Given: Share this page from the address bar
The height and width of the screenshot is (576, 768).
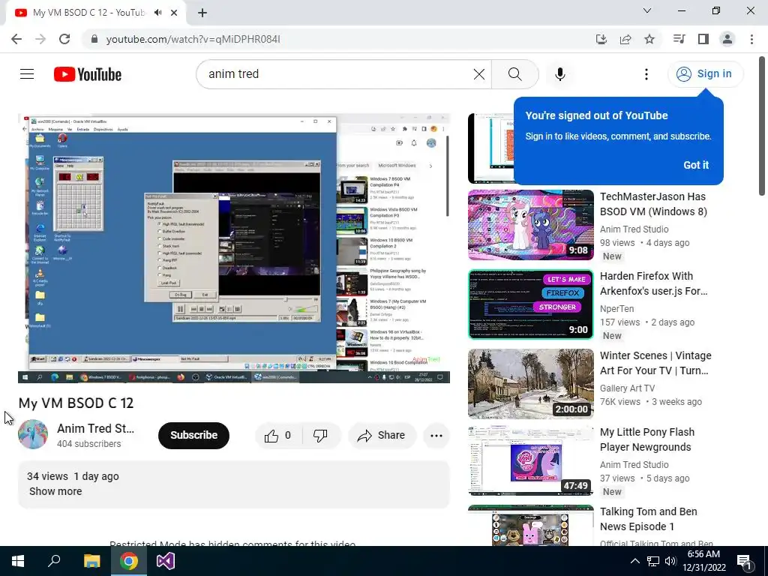Looking at the screenshot, I should [625, 39].
